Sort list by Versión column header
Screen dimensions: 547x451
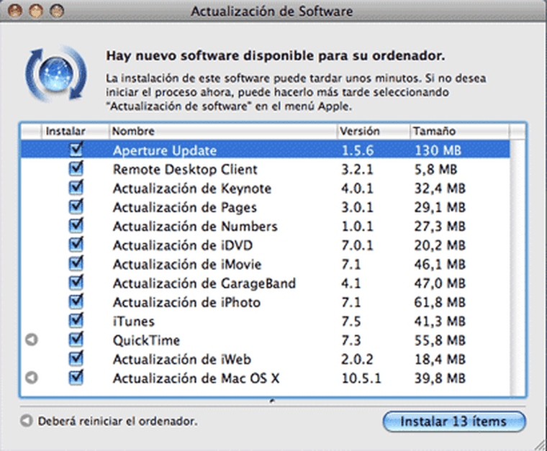click(x=372, y=132)
